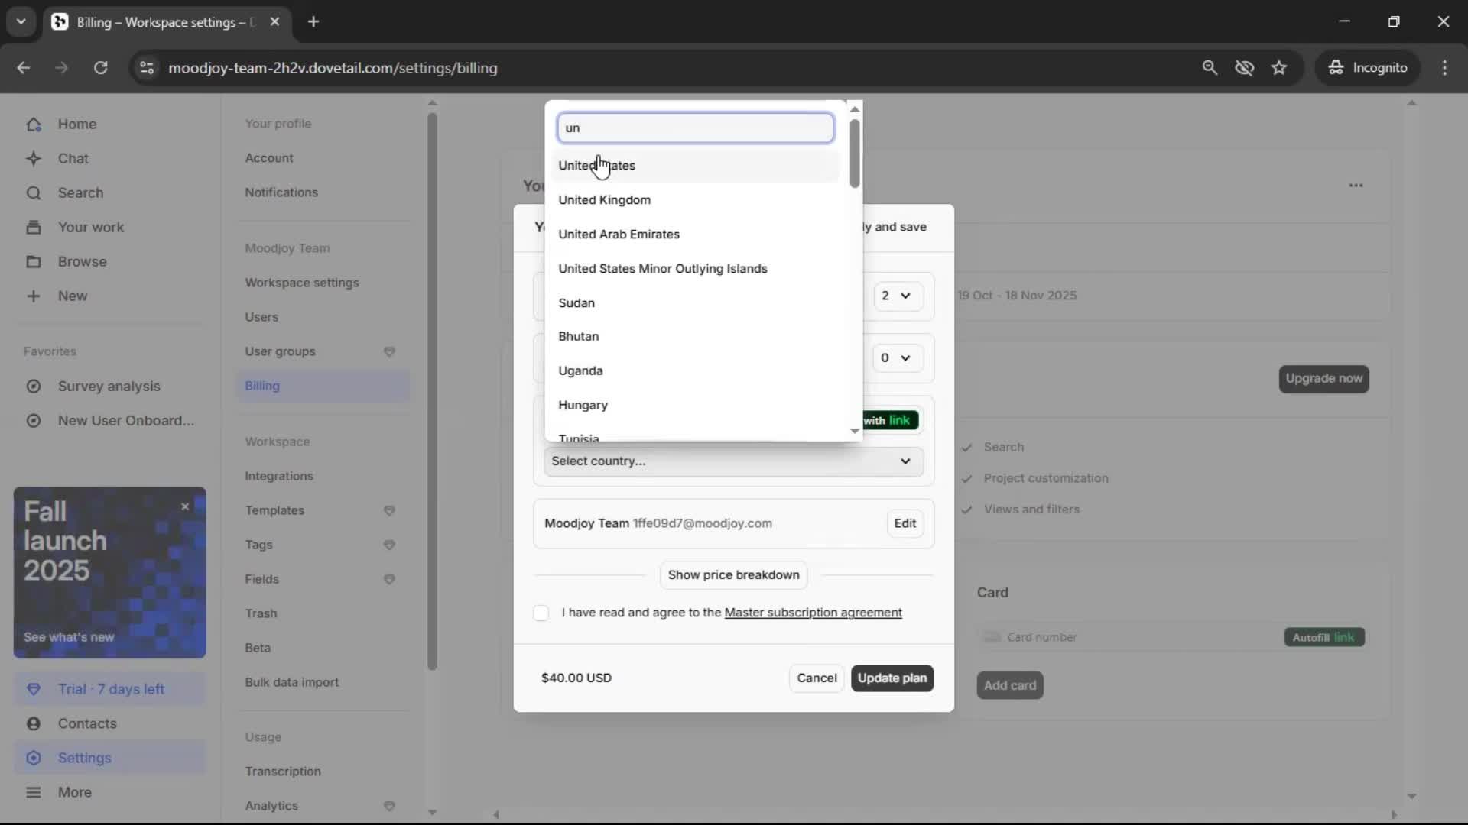Viewport: 1468px width, 825px height.
Task: Open the seats dropdown showing 2
Action: point(896,296)
